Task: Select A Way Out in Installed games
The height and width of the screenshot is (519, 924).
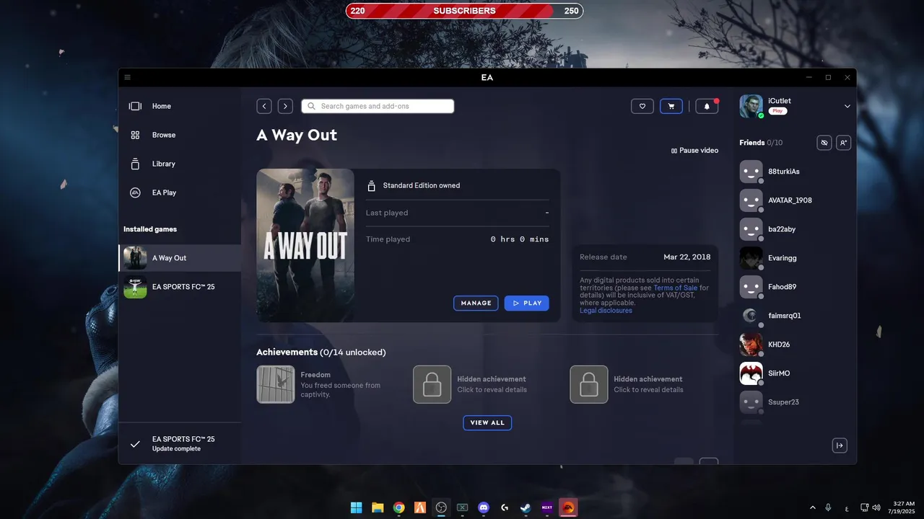Action: [180, 258]
